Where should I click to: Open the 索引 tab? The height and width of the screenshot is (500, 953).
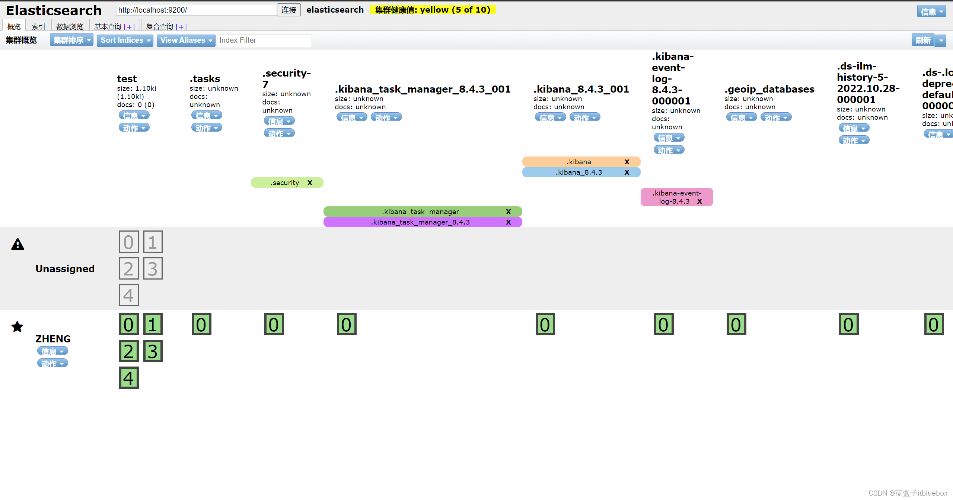(x=38, y=26)
